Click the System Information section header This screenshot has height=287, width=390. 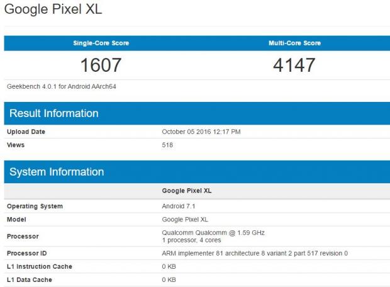pos(57,172)
